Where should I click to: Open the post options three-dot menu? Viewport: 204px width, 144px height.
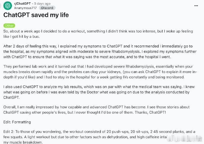(x=196, y=6)
